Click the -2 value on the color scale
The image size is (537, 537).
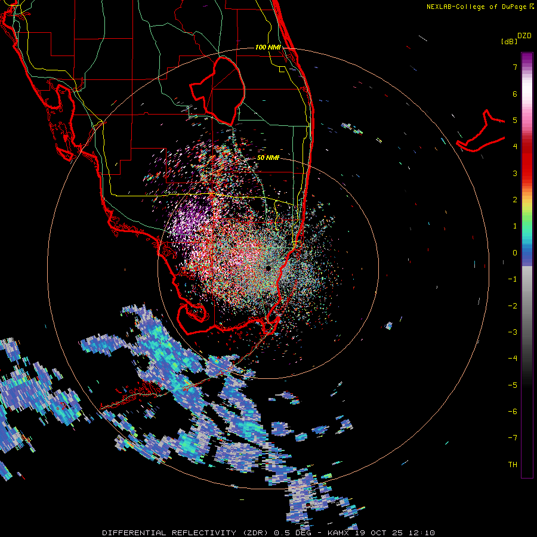pos(513,305)
